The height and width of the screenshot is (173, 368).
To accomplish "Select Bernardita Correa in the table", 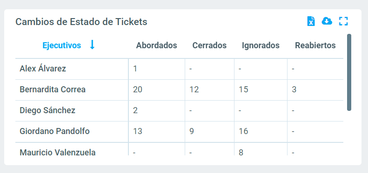I will 53,90.
